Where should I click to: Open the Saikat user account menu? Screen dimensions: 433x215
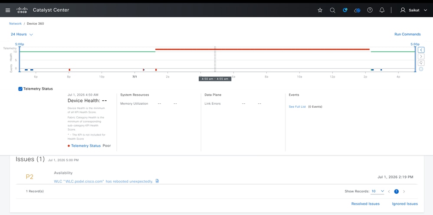click(x=413, y=10)
